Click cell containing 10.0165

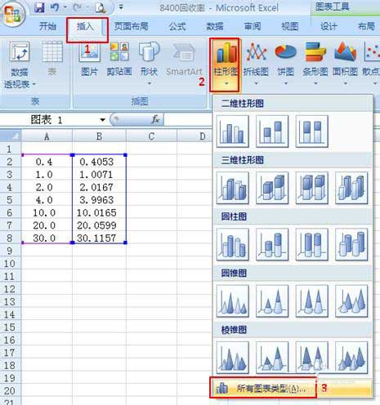click(99, 212)
